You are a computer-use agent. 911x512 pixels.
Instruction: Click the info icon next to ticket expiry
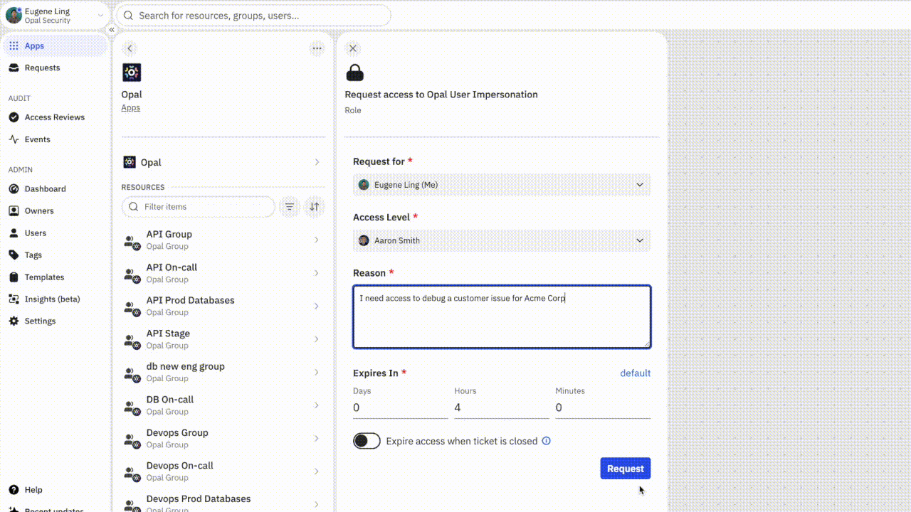point(547,441)
